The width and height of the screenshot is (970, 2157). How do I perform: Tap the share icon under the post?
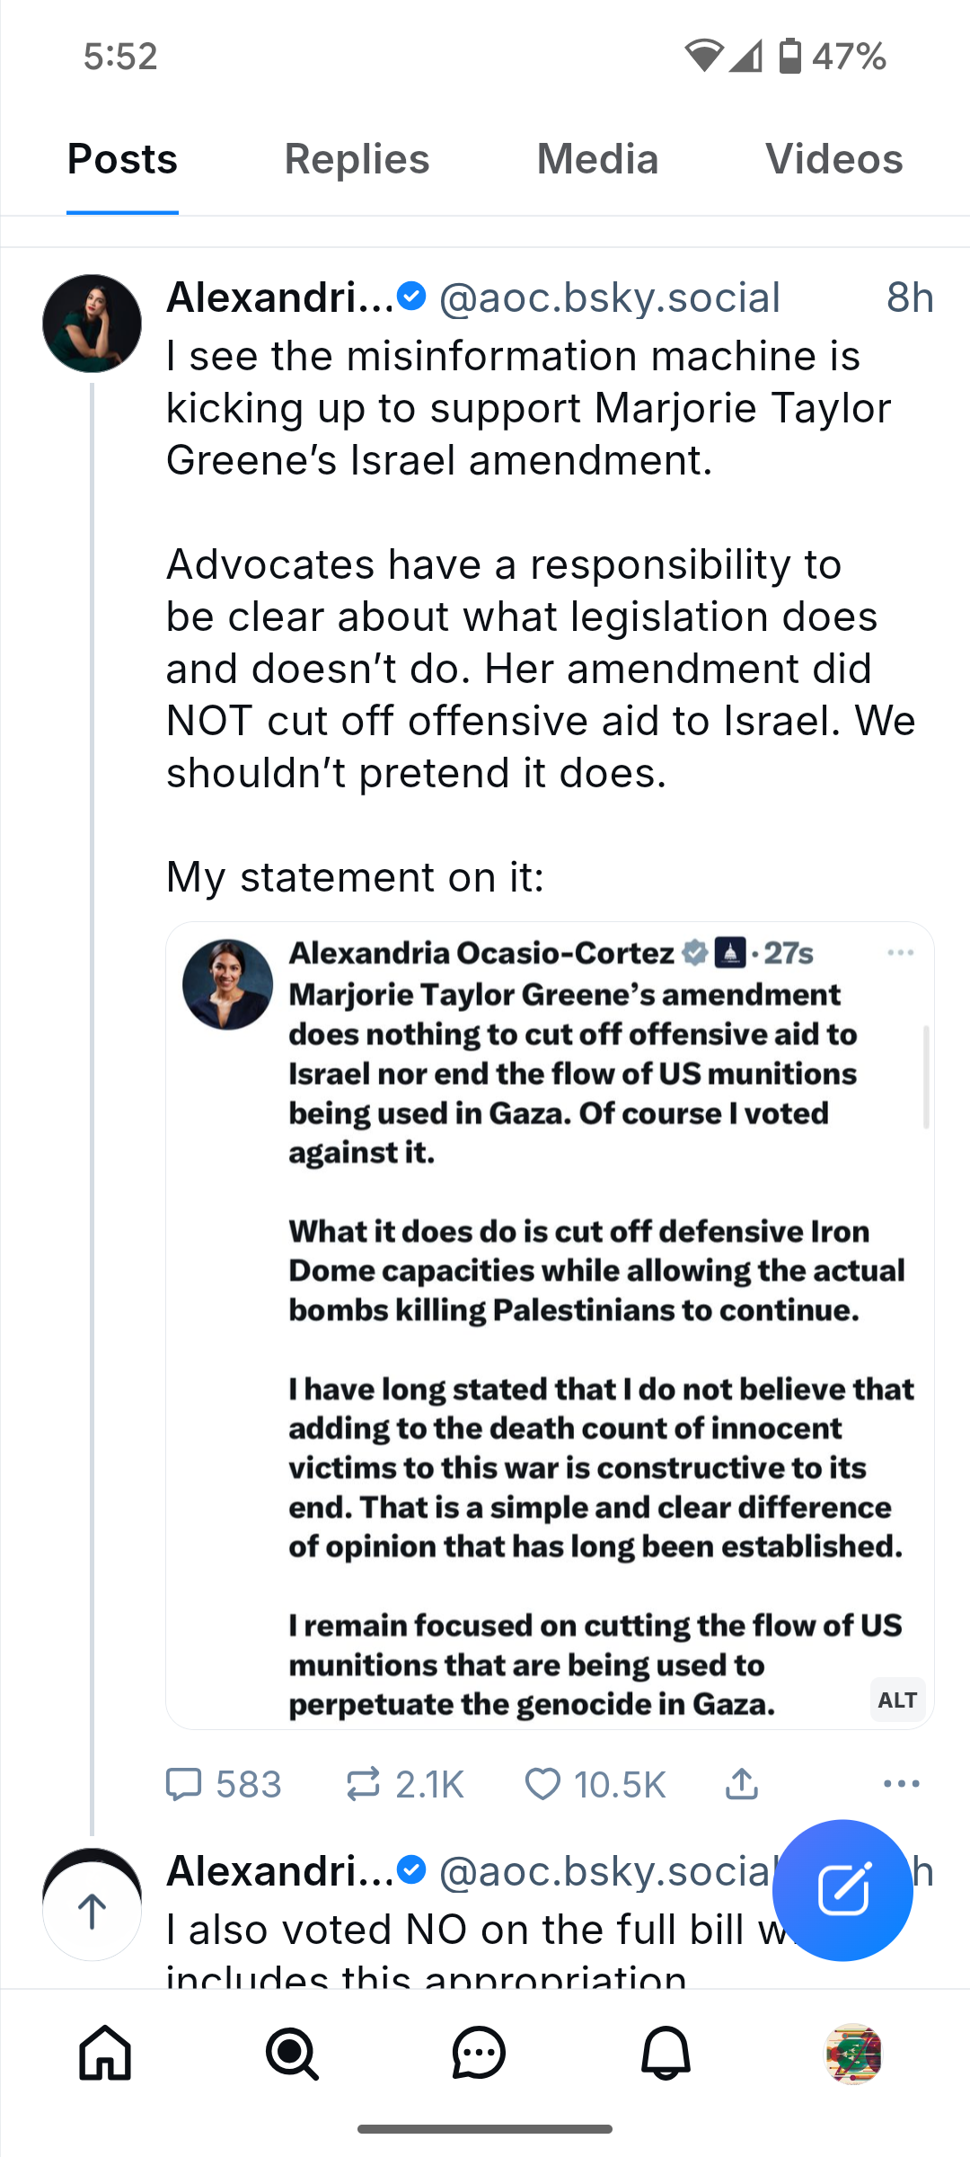[742, 1784]
